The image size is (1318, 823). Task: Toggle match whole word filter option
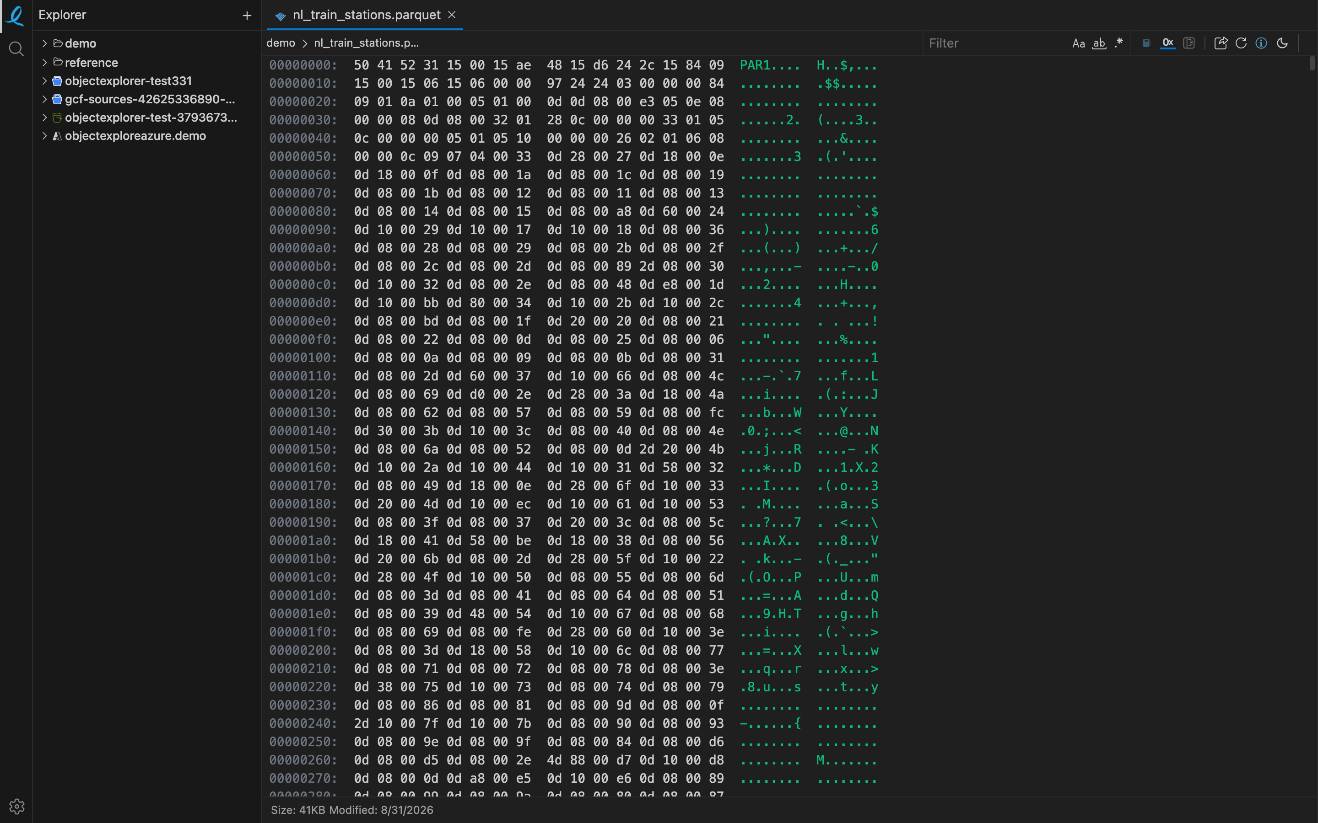point(1099,43)
